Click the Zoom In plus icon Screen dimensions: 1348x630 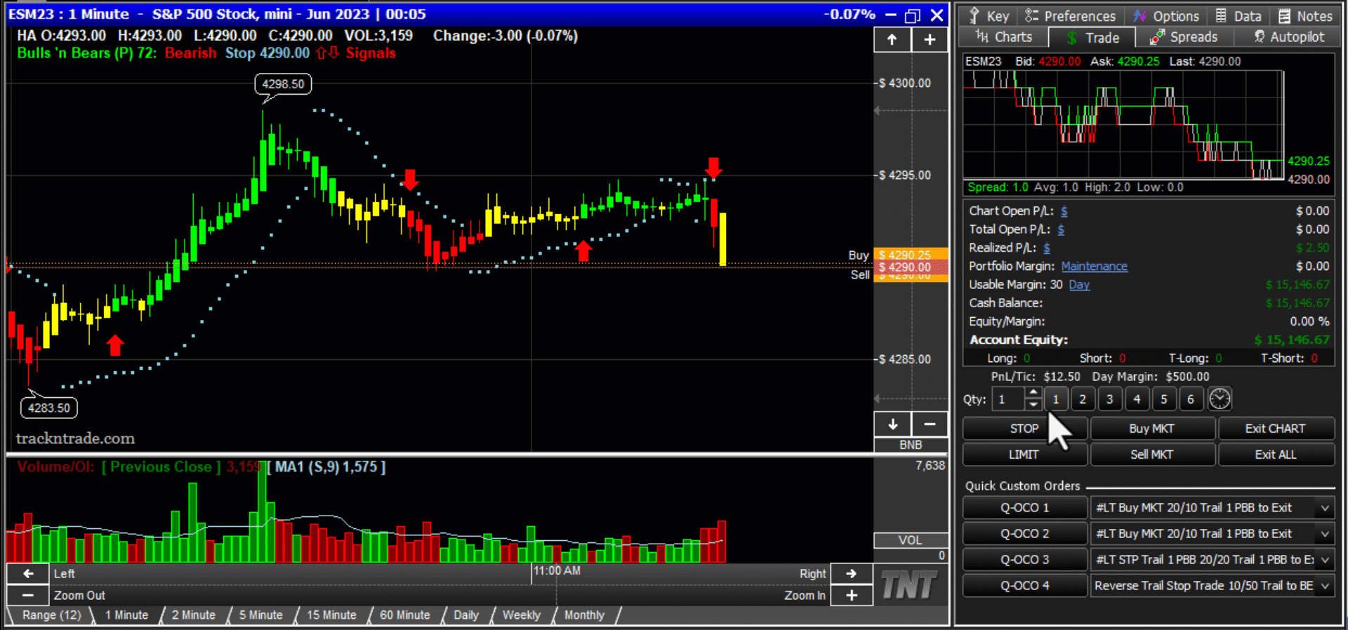852,595
